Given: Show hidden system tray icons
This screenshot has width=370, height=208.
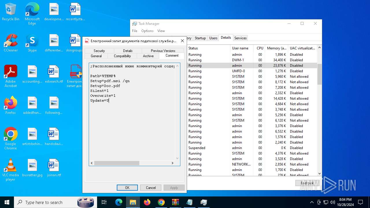Looking at the screenshot, I should pos(312,202).
